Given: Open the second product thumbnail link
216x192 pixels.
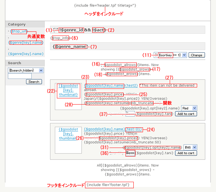Looking at the screenshot, I should pos(68,134).
